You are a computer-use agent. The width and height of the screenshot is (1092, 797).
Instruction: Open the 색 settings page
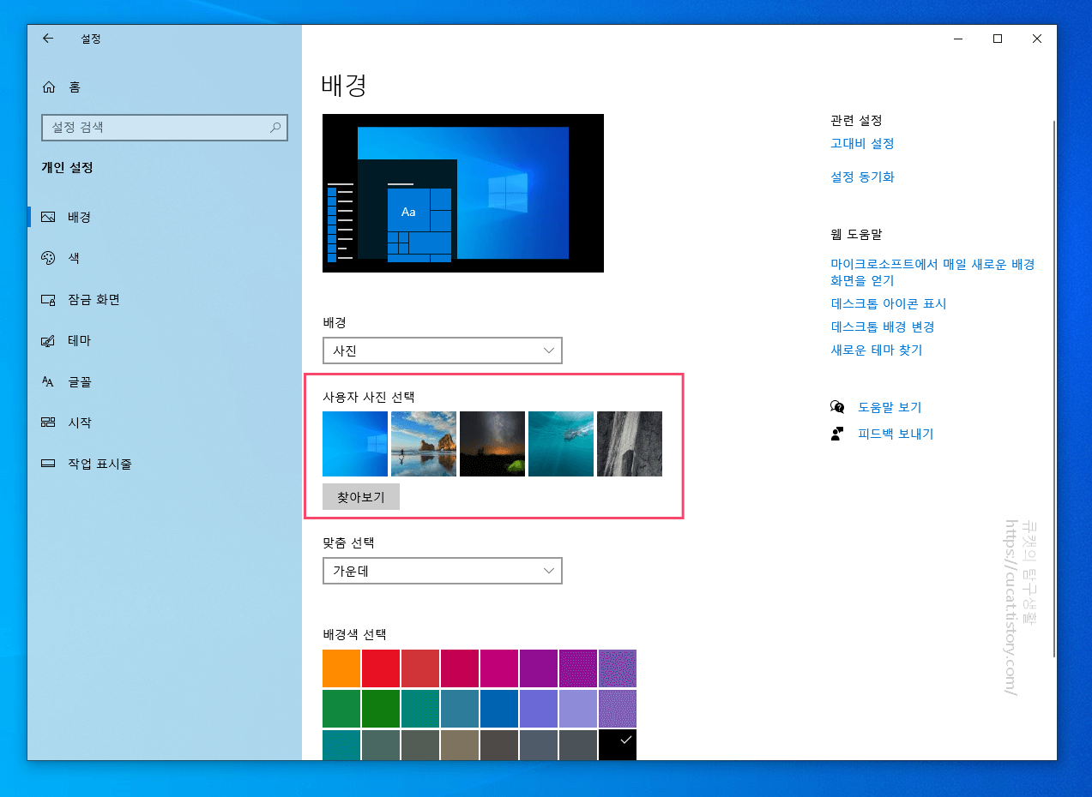[x=74, y=258]
